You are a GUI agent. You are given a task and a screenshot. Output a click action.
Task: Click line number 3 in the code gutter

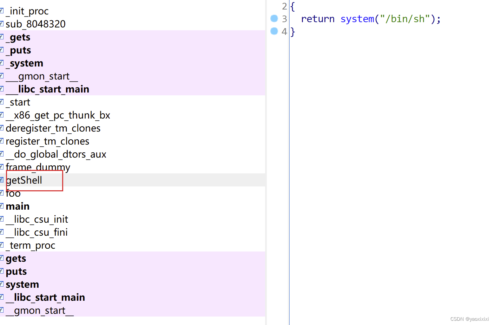point(284,19)
